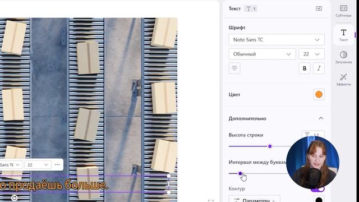
Task: Open the Параметры dropdown under Контур
Action: tap(254, 199)
